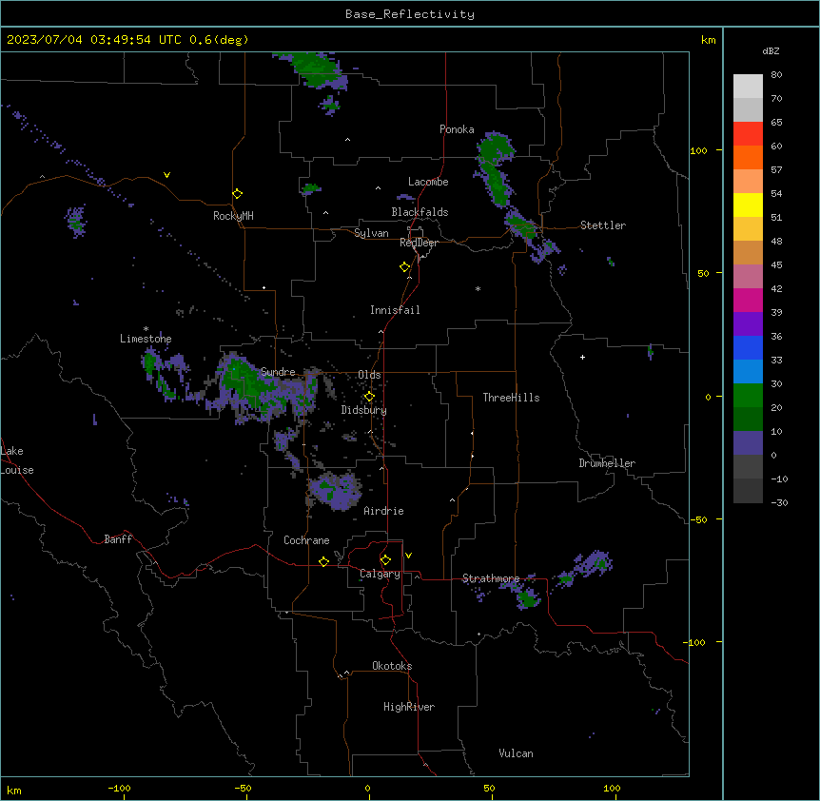Click the Stettler city label

pyautogui.click(x=602, y=225)
